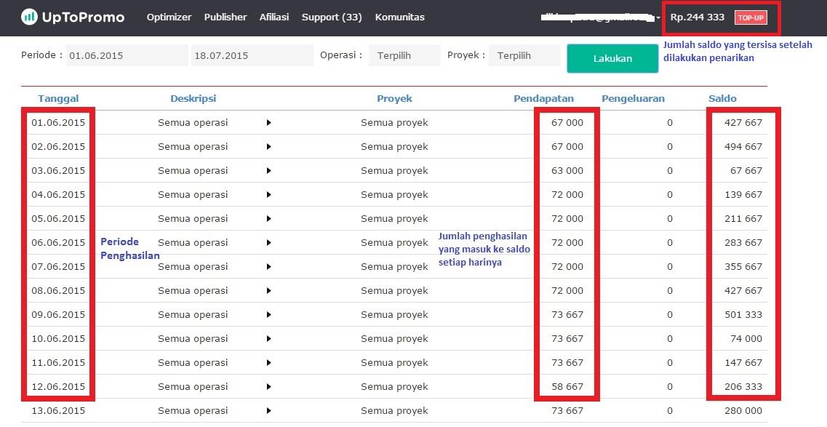
Task: Open Support (33) section
Action: [x=332, y=17]
